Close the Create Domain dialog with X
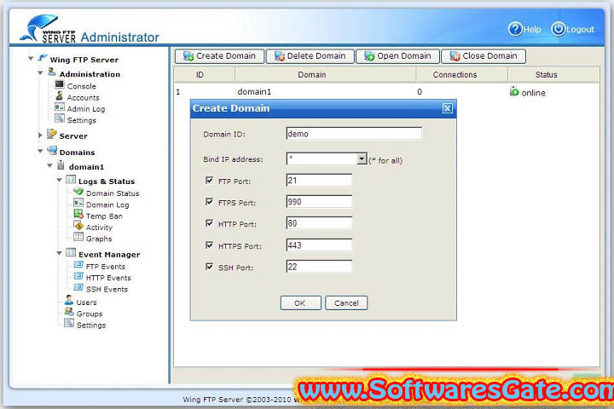 (x=447, y=108)
